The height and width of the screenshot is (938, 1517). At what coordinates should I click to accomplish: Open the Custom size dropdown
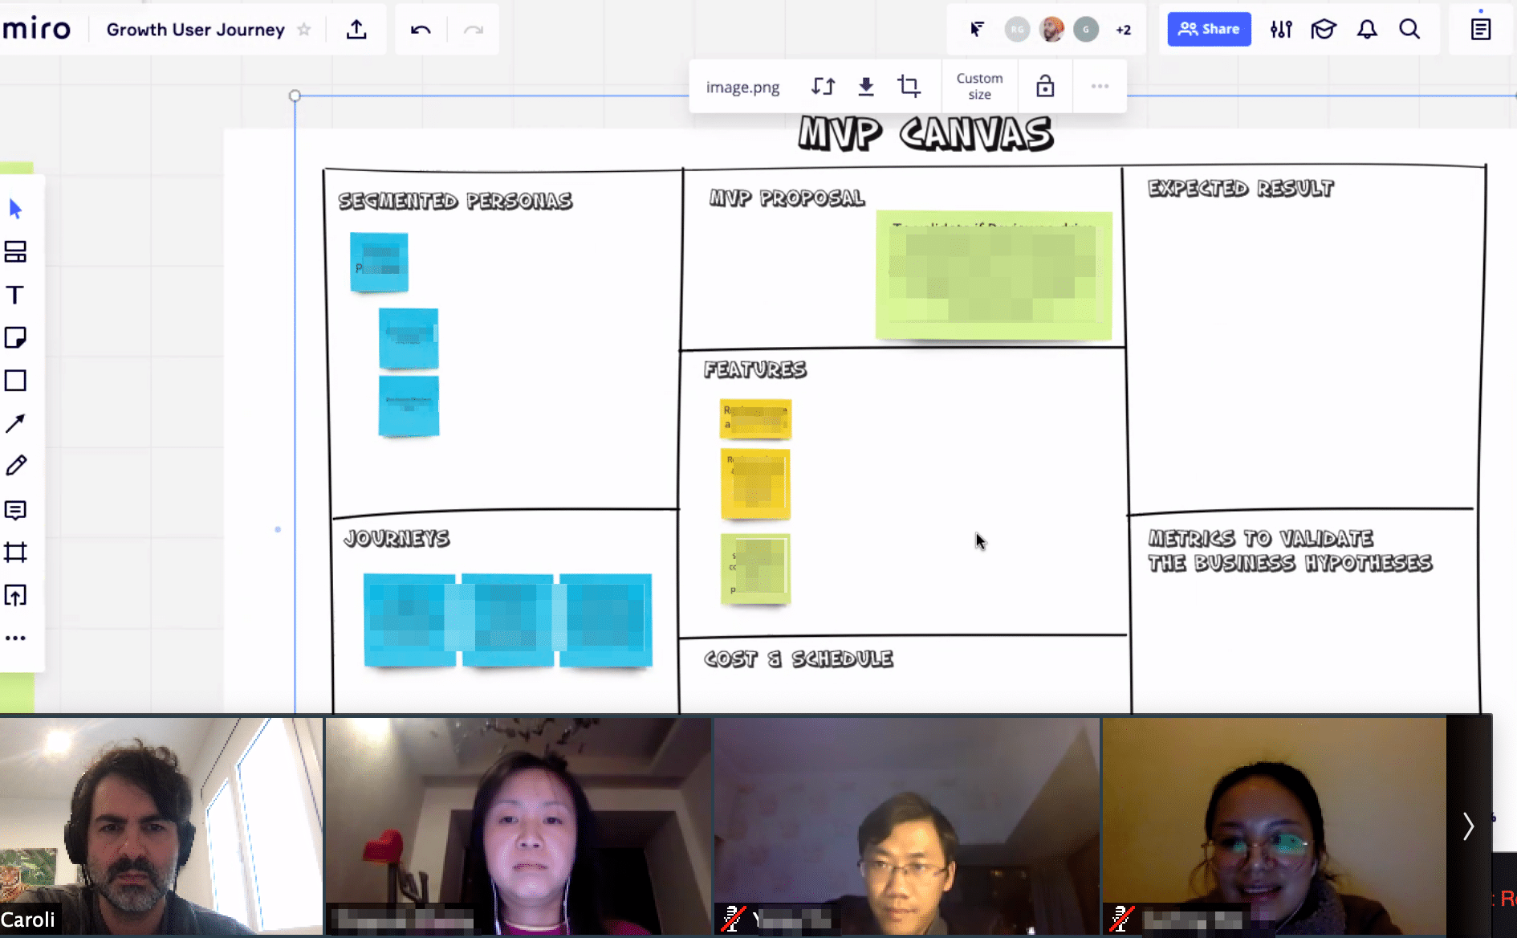coord(979,86)
